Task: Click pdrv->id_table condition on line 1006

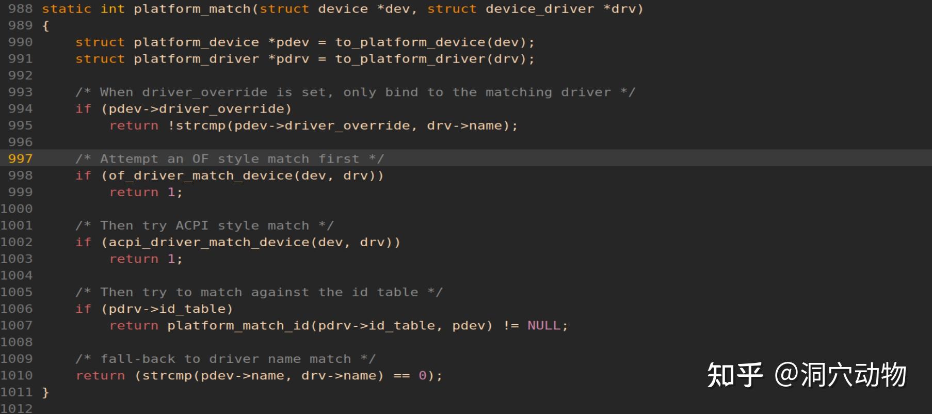Action: (x=167, y=309)
